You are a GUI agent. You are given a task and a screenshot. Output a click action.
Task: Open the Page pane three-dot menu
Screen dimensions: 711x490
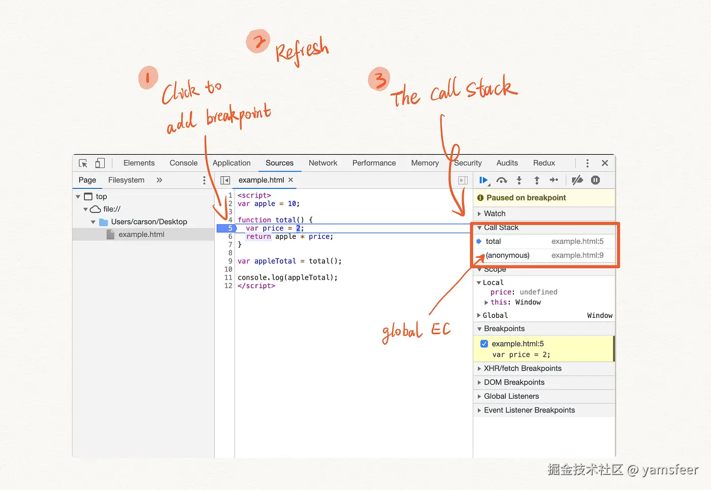coord(204,180)
